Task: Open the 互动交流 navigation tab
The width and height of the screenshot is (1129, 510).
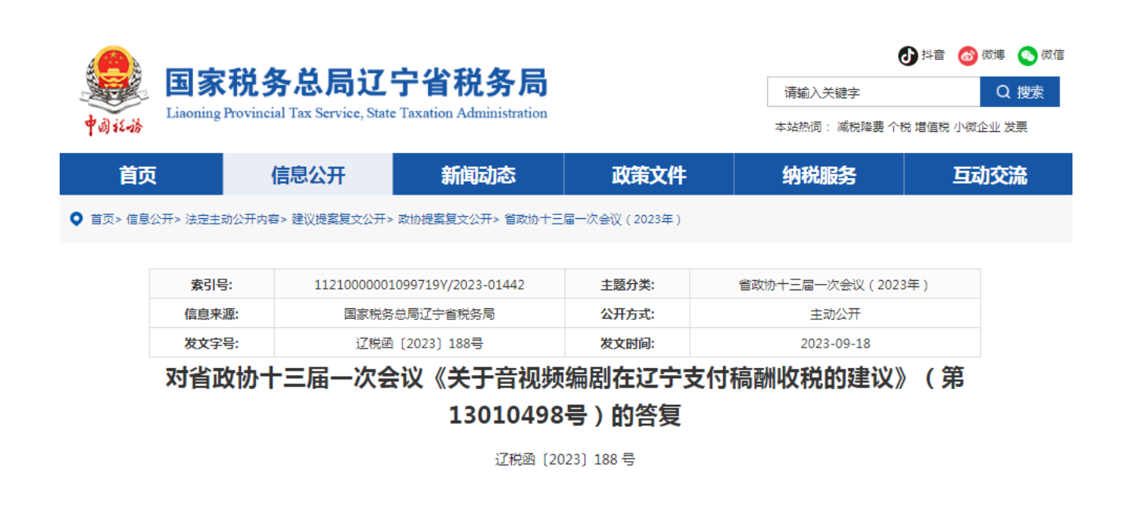Action: point(988,175)
